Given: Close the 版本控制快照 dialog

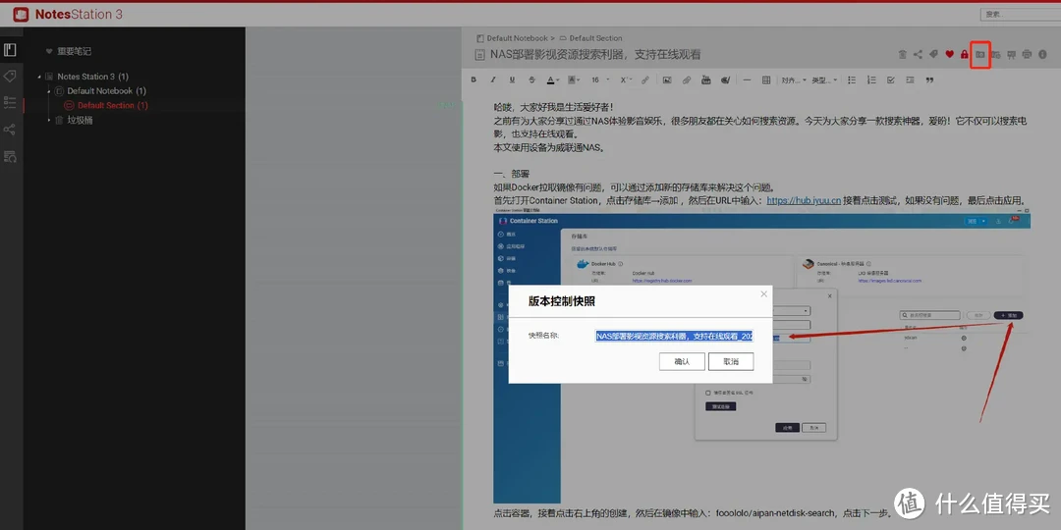Looking at the screenshot, I should pyautogui.click(x=764, y=294).
